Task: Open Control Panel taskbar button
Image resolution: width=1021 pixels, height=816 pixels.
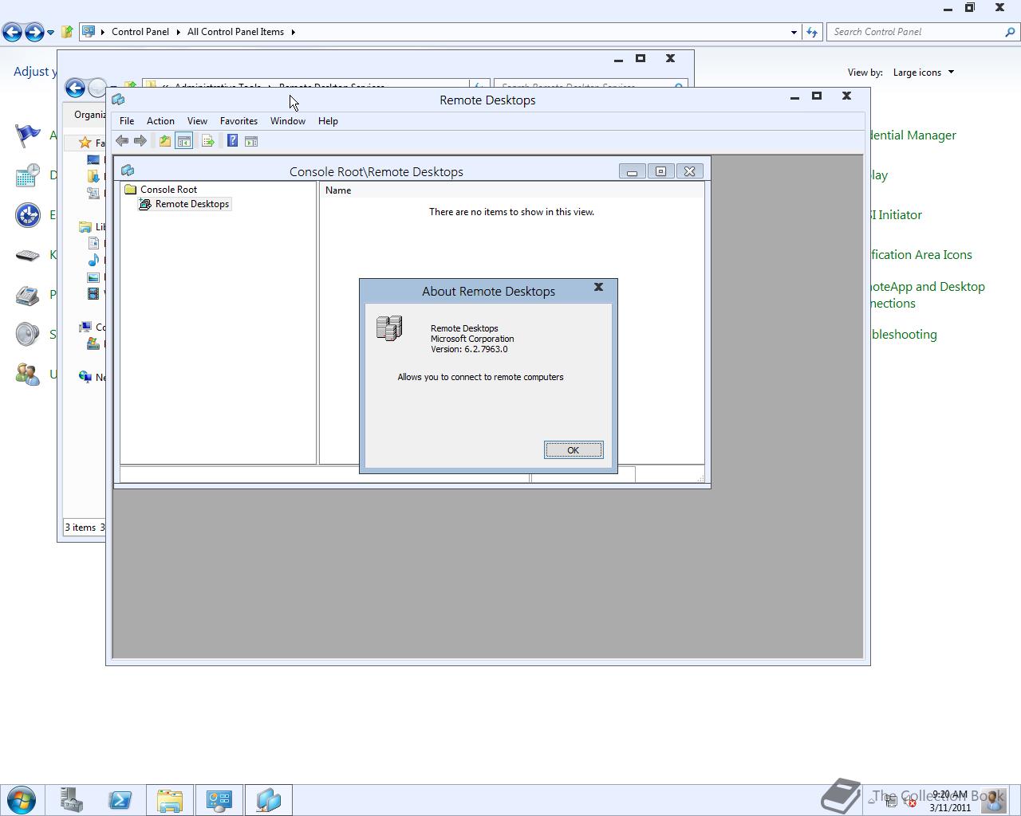Action: coord(219,800)
